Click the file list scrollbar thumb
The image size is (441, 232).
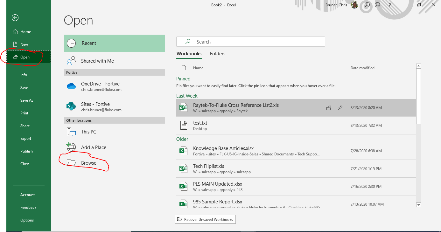[418, 96]
